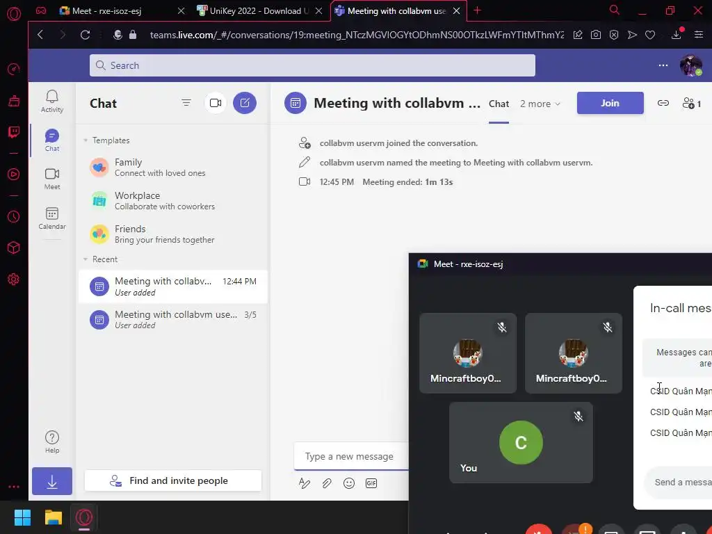Open the Calendar in Teams sidebar
Viewport: 712px width, 534px height.
[x=51, y=218]
